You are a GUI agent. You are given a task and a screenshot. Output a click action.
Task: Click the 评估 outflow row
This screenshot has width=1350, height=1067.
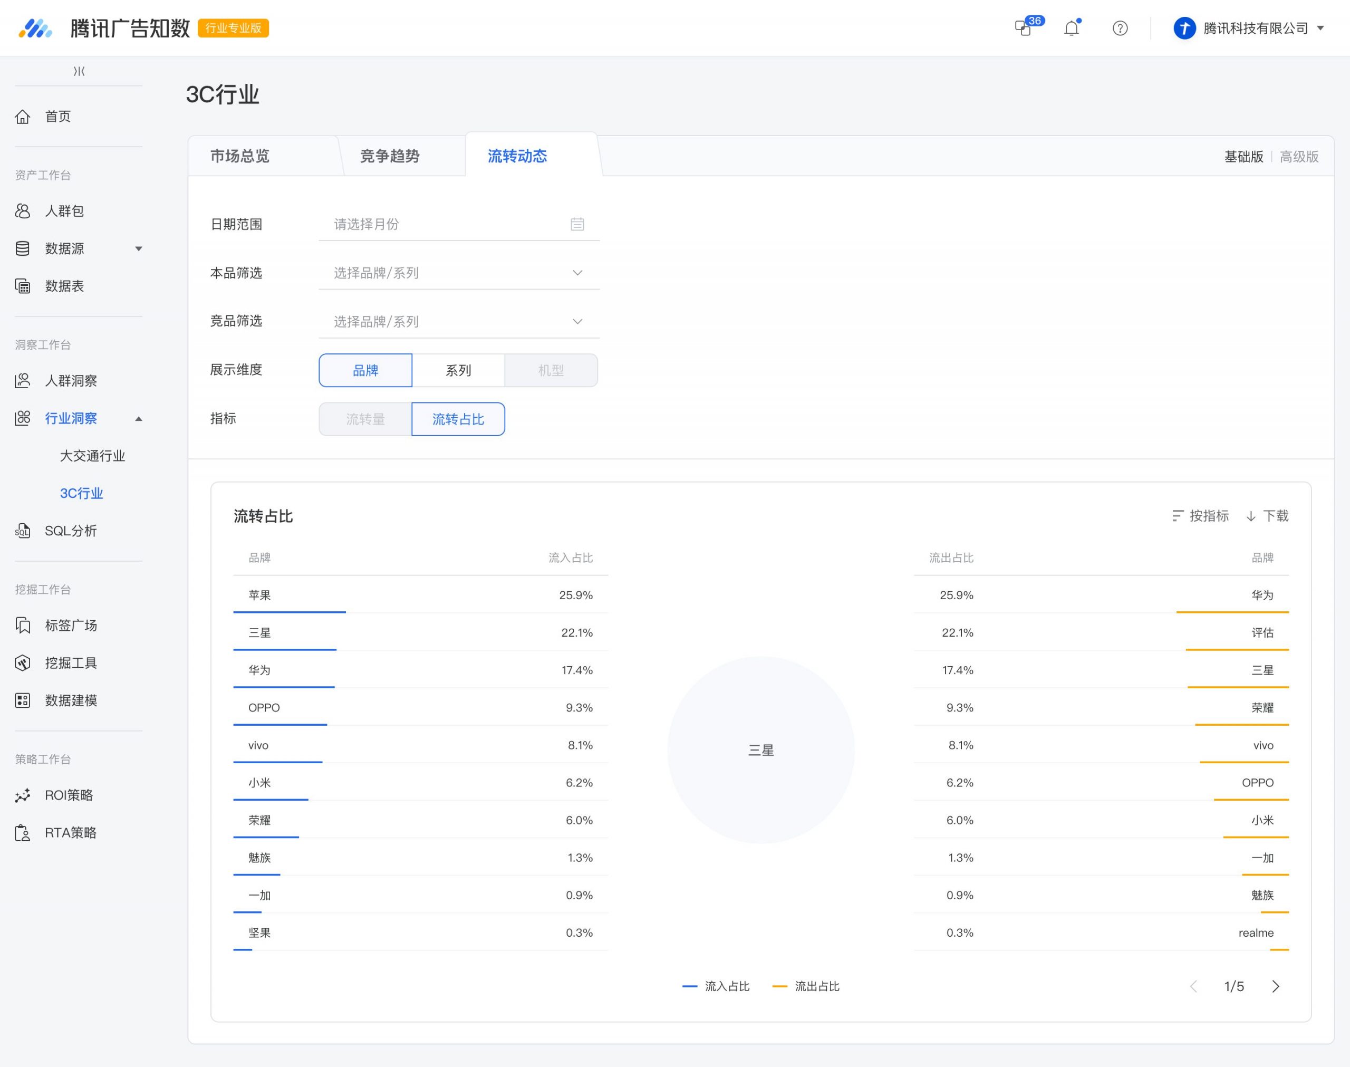point(1102,632)
